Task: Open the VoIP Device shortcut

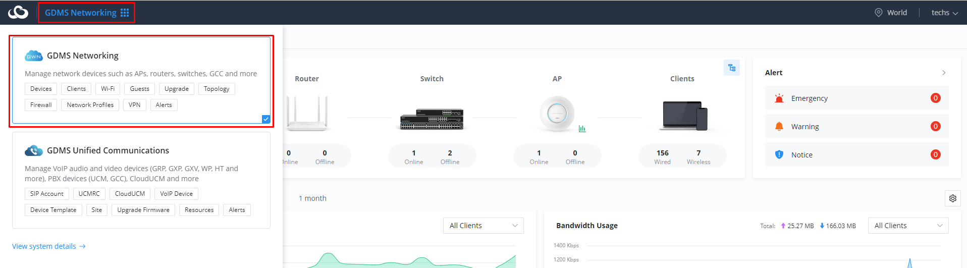Action: coord(176,194)
